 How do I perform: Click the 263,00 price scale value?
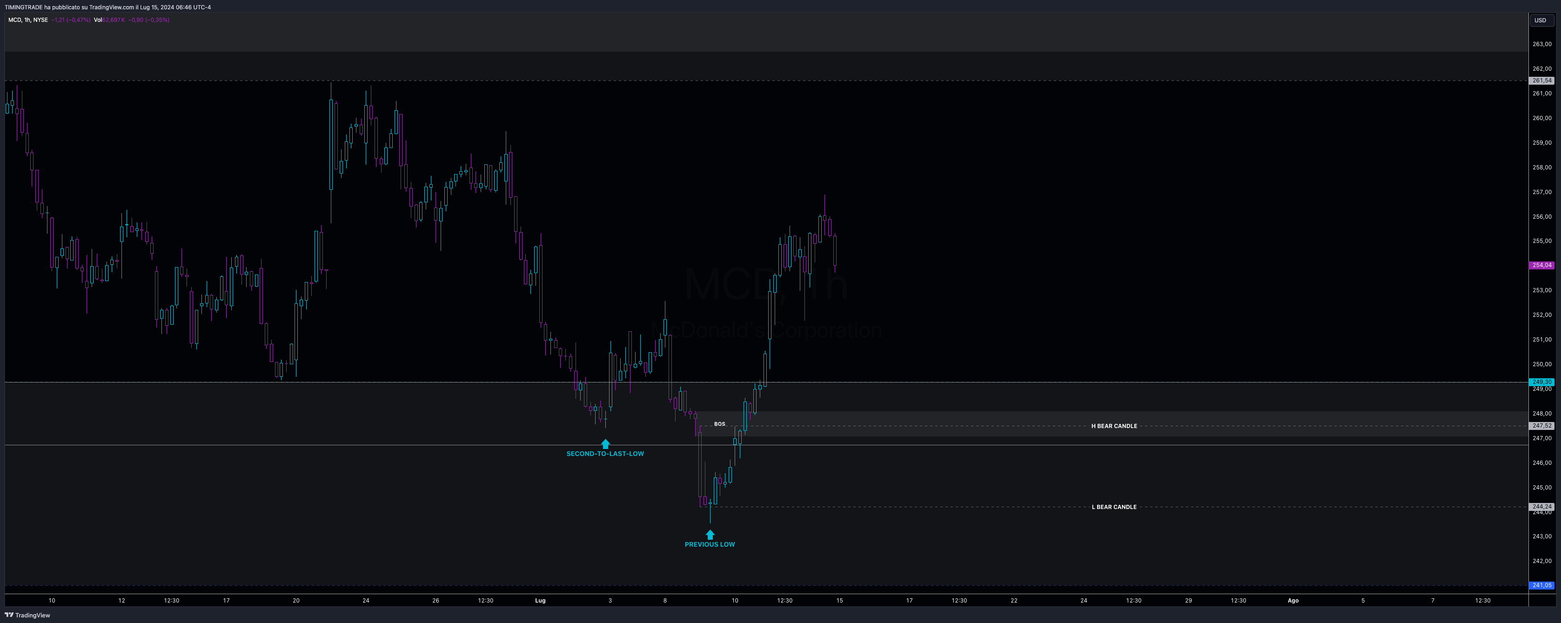point(1541,44)
